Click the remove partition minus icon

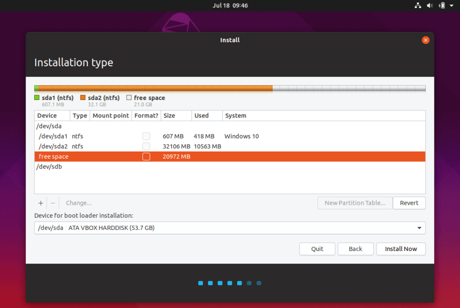click(53, 203)
